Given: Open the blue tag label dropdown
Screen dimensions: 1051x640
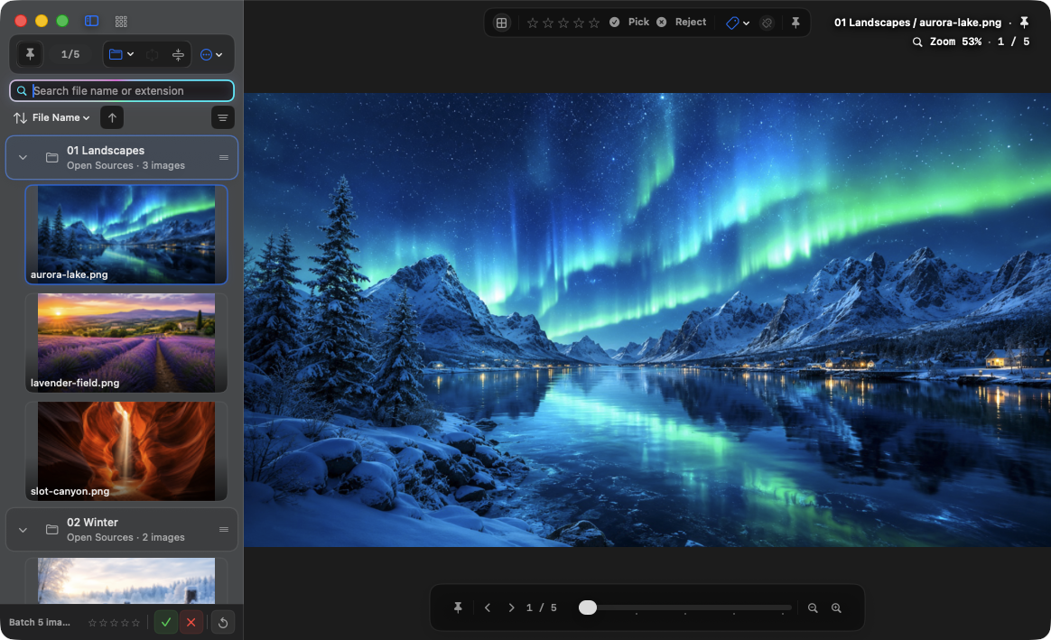Looking at the screenshot, I should point(738,23).
